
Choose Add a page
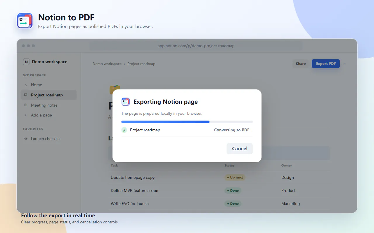coord(49,115)
